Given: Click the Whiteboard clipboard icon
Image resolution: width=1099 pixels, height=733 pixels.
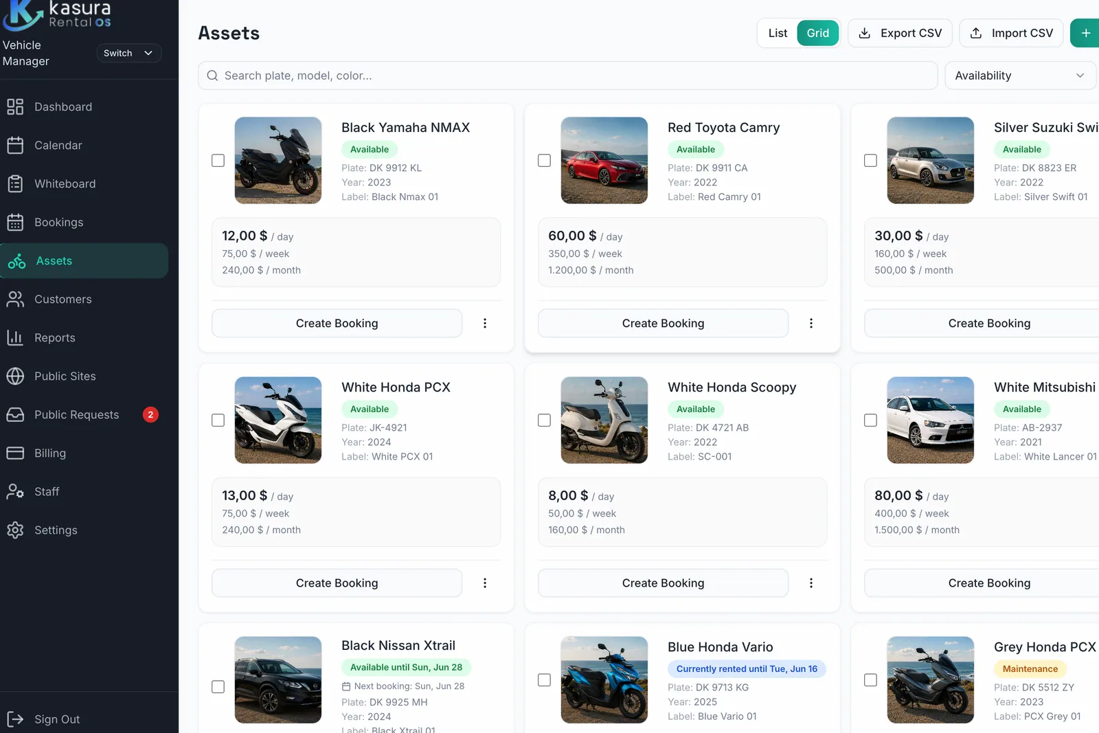Looking at the screenshot, I should (15, 183).
